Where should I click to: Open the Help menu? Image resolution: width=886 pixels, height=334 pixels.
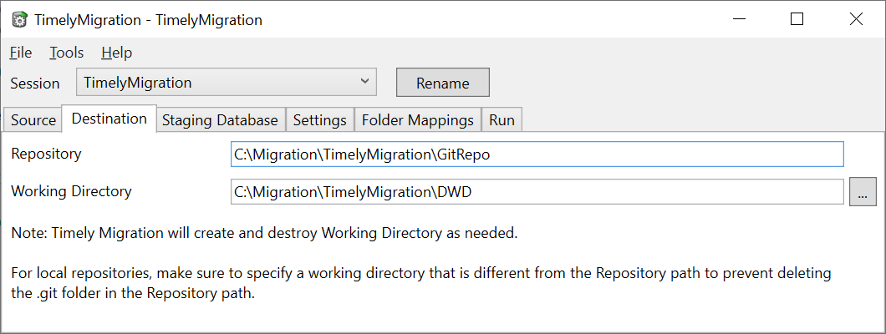pos(116,53)
